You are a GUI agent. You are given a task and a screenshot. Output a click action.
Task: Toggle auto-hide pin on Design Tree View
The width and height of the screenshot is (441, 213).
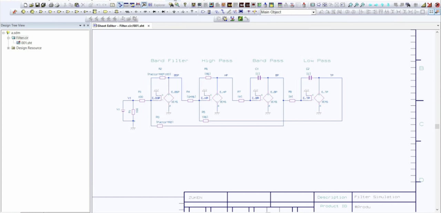(x=84, y=25)
